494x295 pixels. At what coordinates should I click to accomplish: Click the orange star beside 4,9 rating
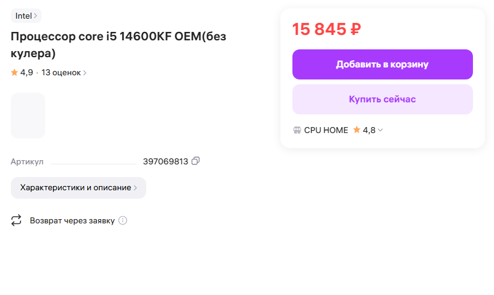click(x=14, y=73)
